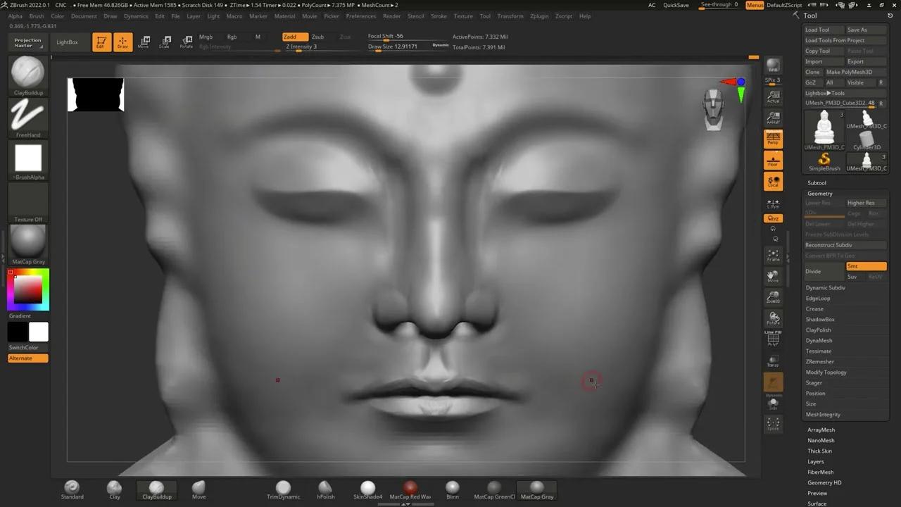Pick the MatCap Red Wax material

(x=410, y=487)
